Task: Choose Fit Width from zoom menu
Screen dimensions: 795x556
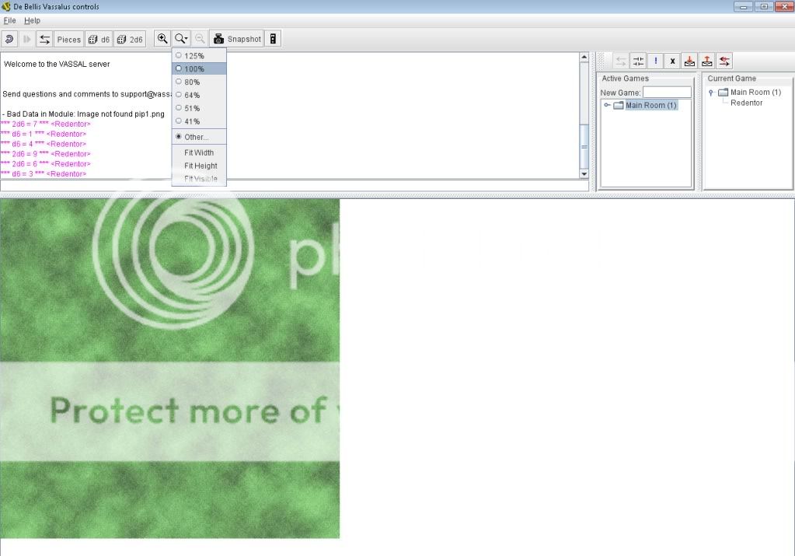Action: (x=199, y=152)
